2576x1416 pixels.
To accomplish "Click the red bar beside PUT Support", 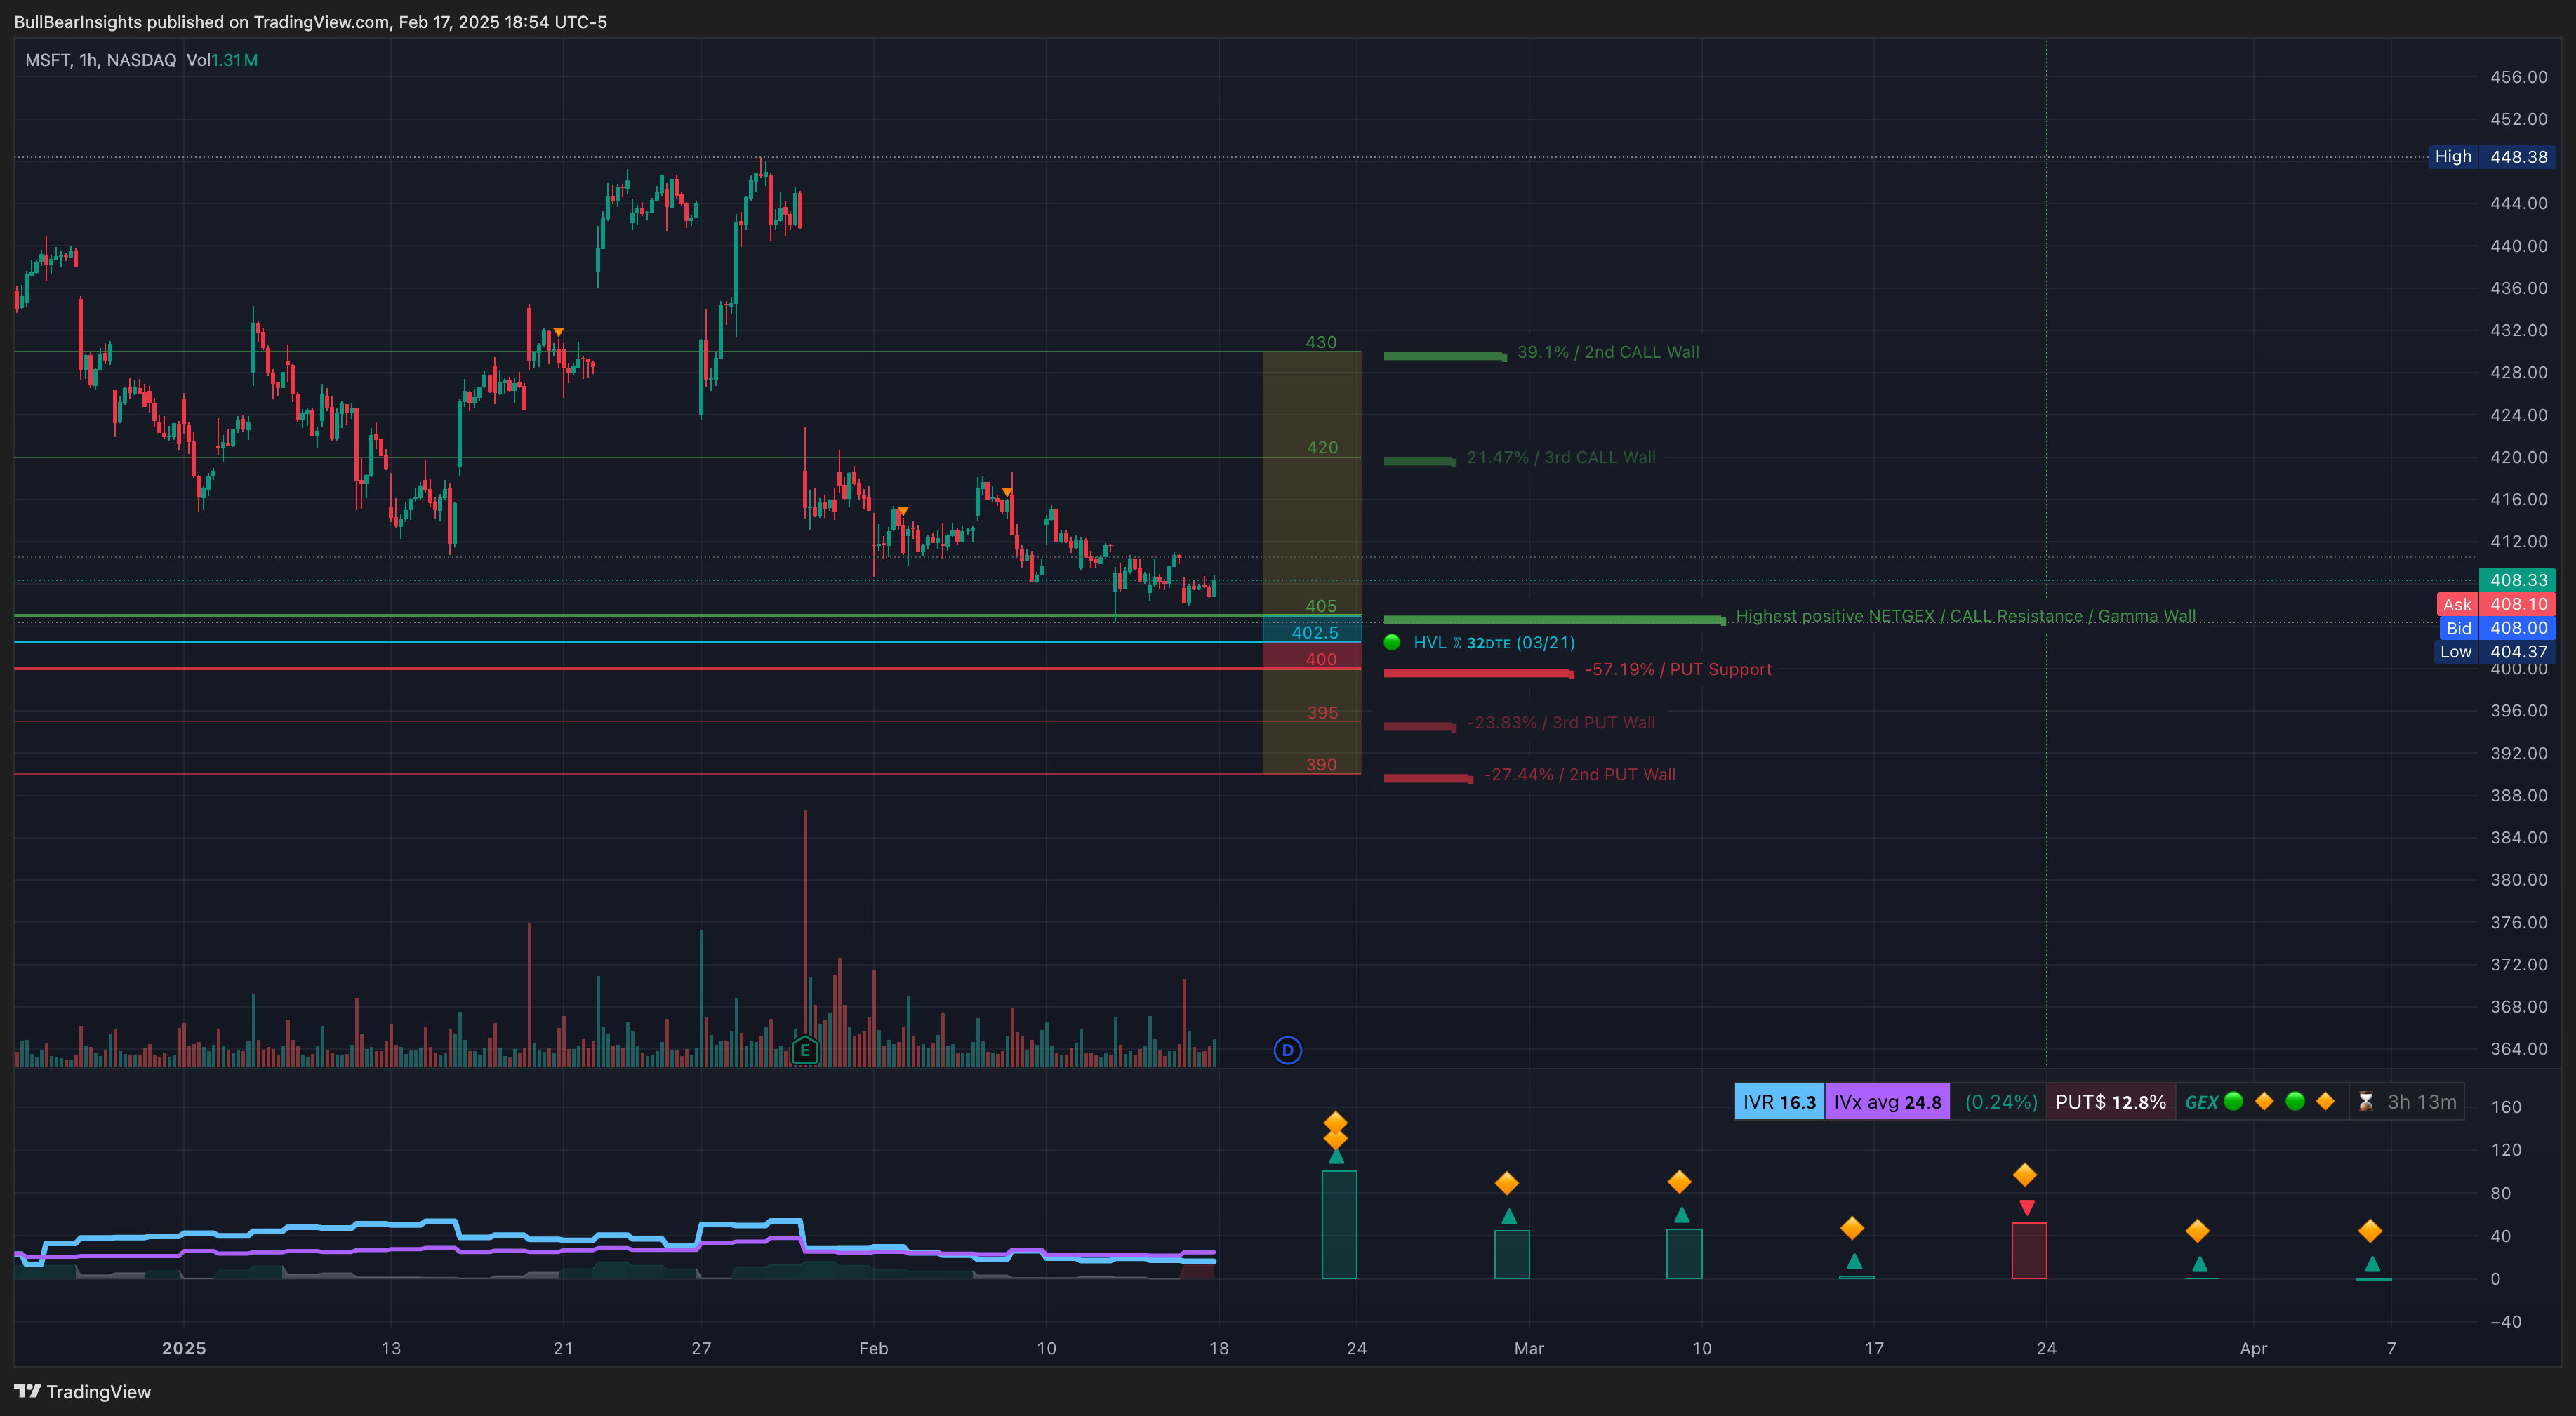I will point(1478,673).
